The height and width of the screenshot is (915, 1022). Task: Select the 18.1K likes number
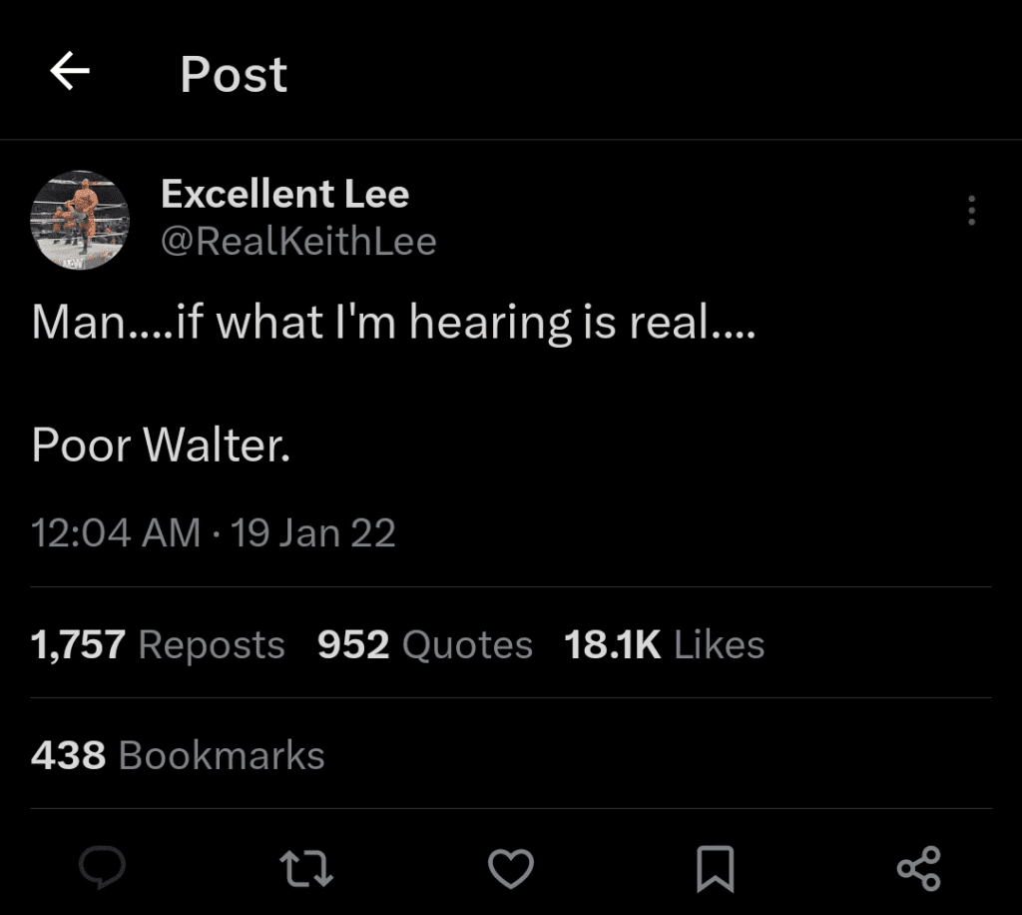pos(613,644)
